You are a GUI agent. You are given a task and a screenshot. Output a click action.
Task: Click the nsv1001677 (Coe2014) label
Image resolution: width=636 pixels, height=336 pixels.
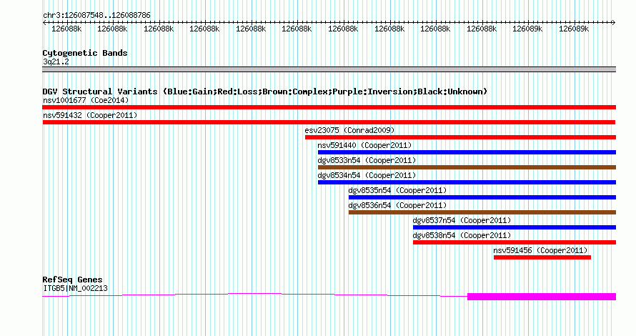point(86,100)
